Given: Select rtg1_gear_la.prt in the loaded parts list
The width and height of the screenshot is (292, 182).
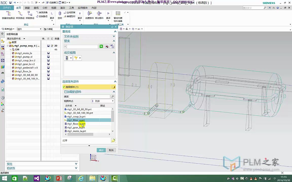Looking at the screenshot, I should (76, 128).
